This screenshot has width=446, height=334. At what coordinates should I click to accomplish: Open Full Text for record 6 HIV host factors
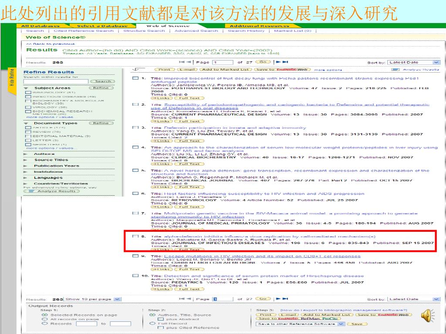point(189,207)
